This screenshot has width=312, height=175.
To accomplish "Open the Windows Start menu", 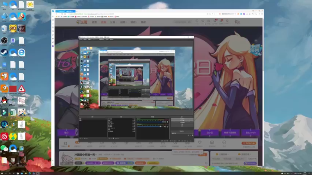I will click(2, 173).
